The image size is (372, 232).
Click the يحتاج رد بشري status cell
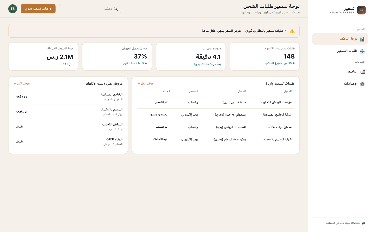[x=159, y=115]
